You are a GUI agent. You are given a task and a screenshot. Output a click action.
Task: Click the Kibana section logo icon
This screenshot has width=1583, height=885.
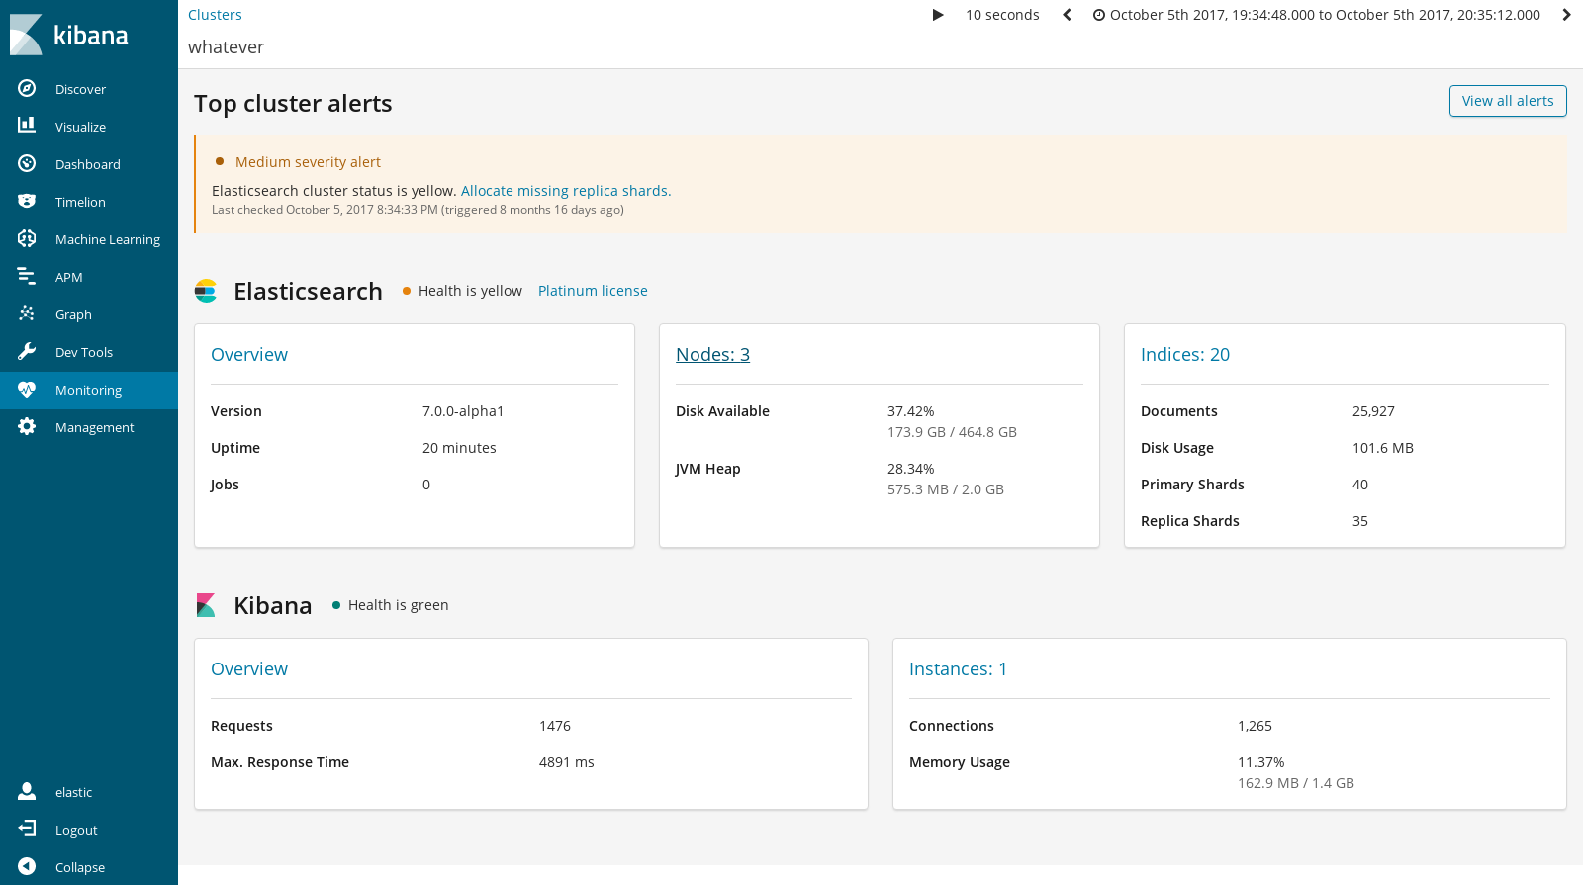tap(206, 605)
